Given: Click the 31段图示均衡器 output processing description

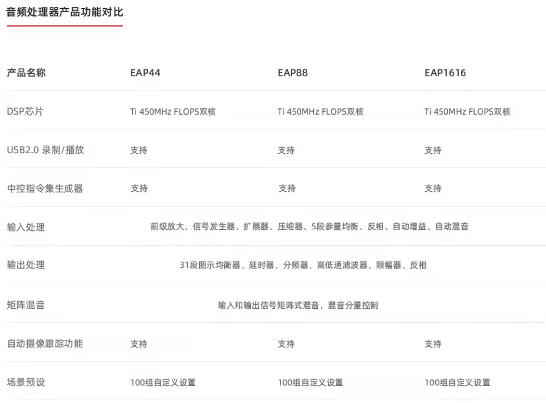Looking at the screenshot, I should tap(303, 266).
